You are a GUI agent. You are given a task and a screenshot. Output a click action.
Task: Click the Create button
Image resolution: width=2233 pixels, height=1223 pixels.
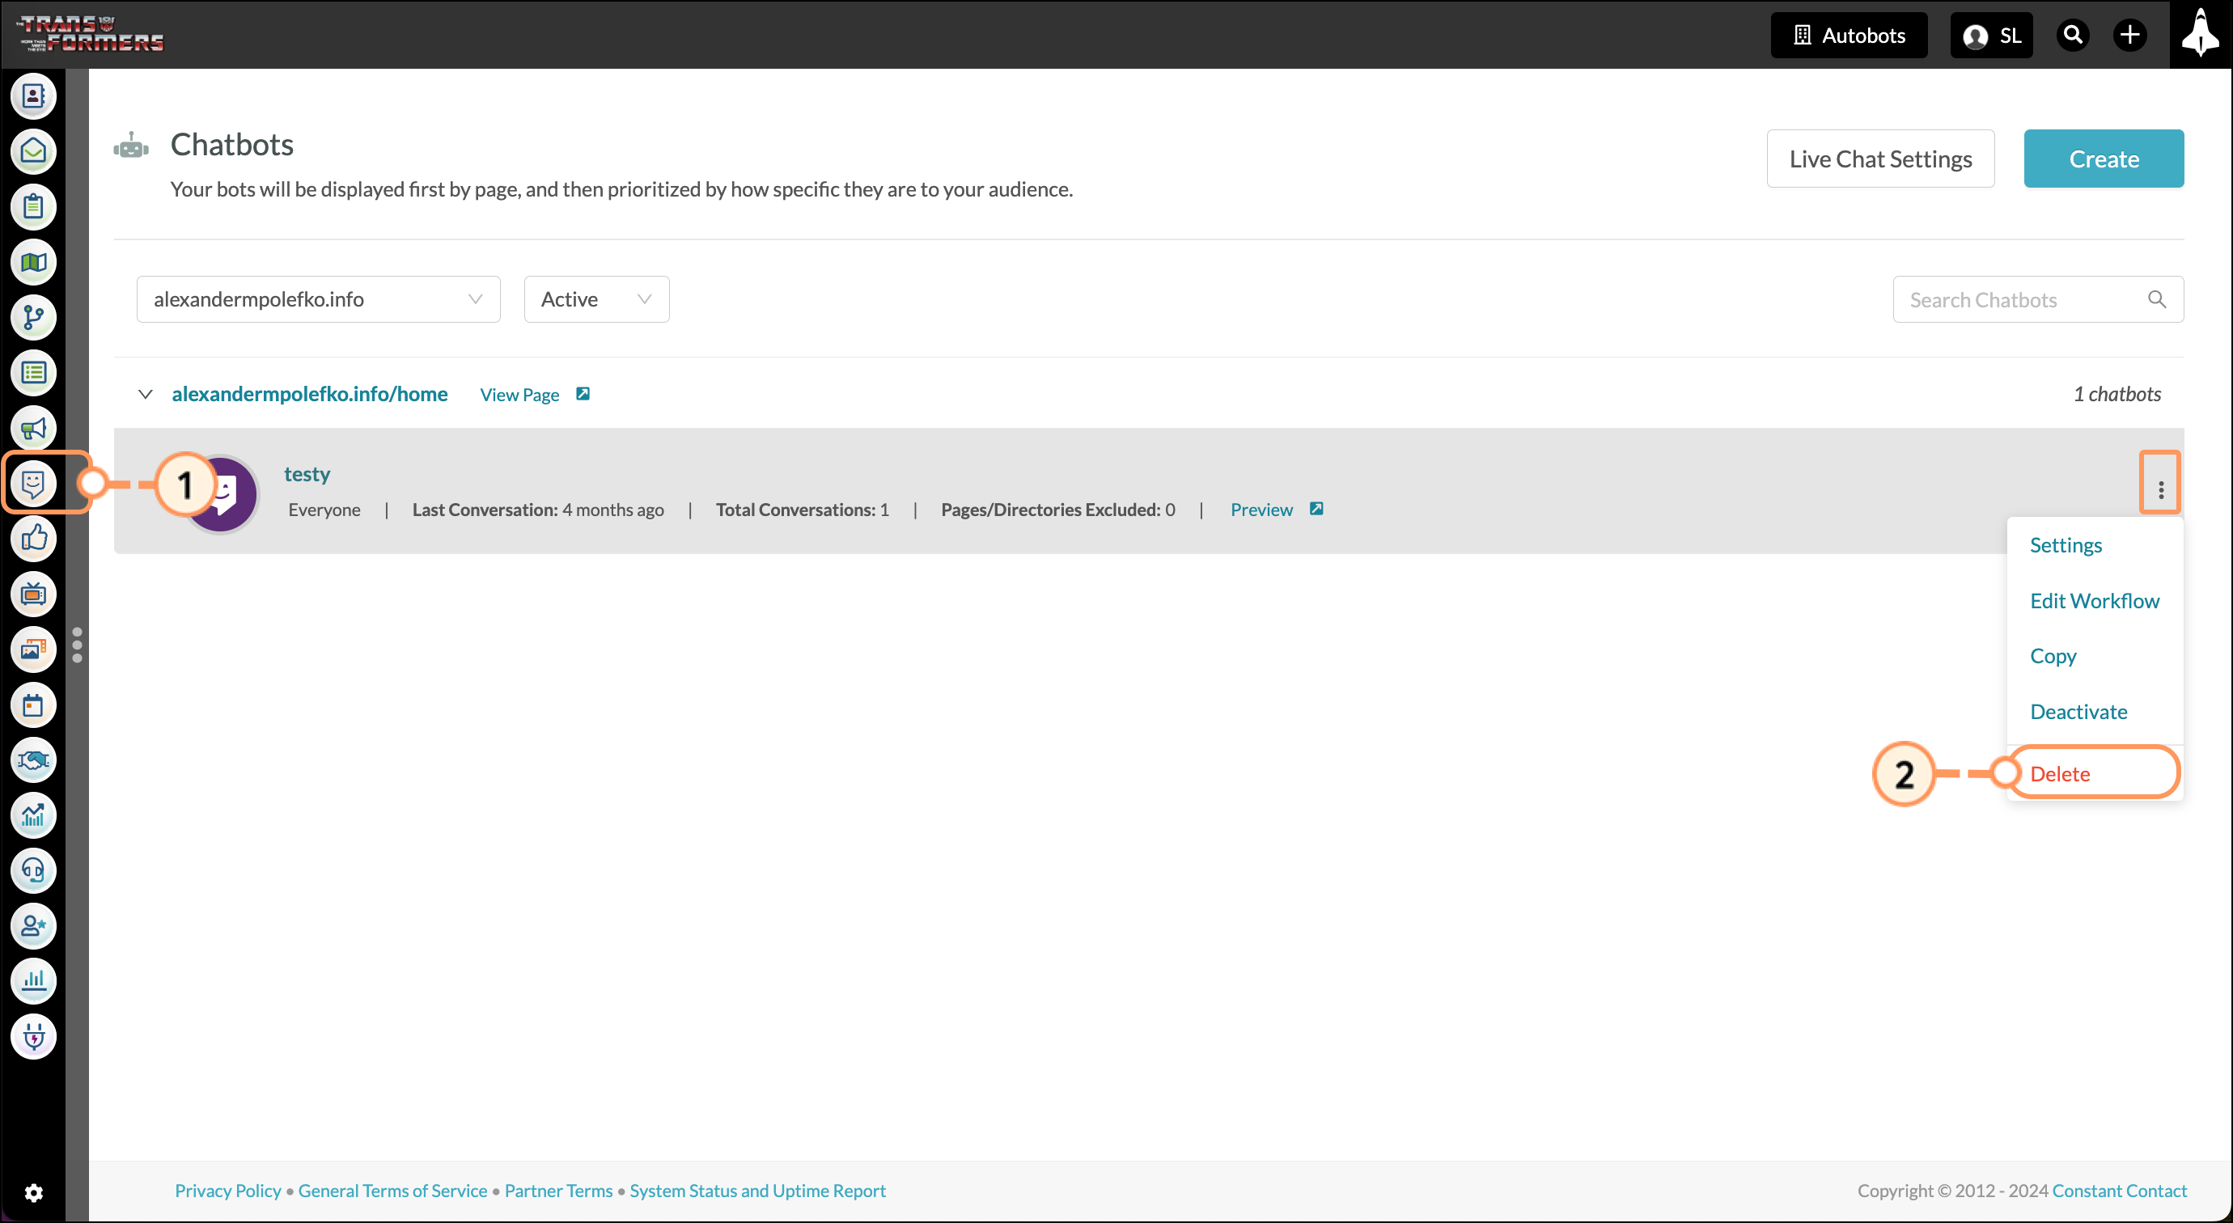(x=2103, y=159)
